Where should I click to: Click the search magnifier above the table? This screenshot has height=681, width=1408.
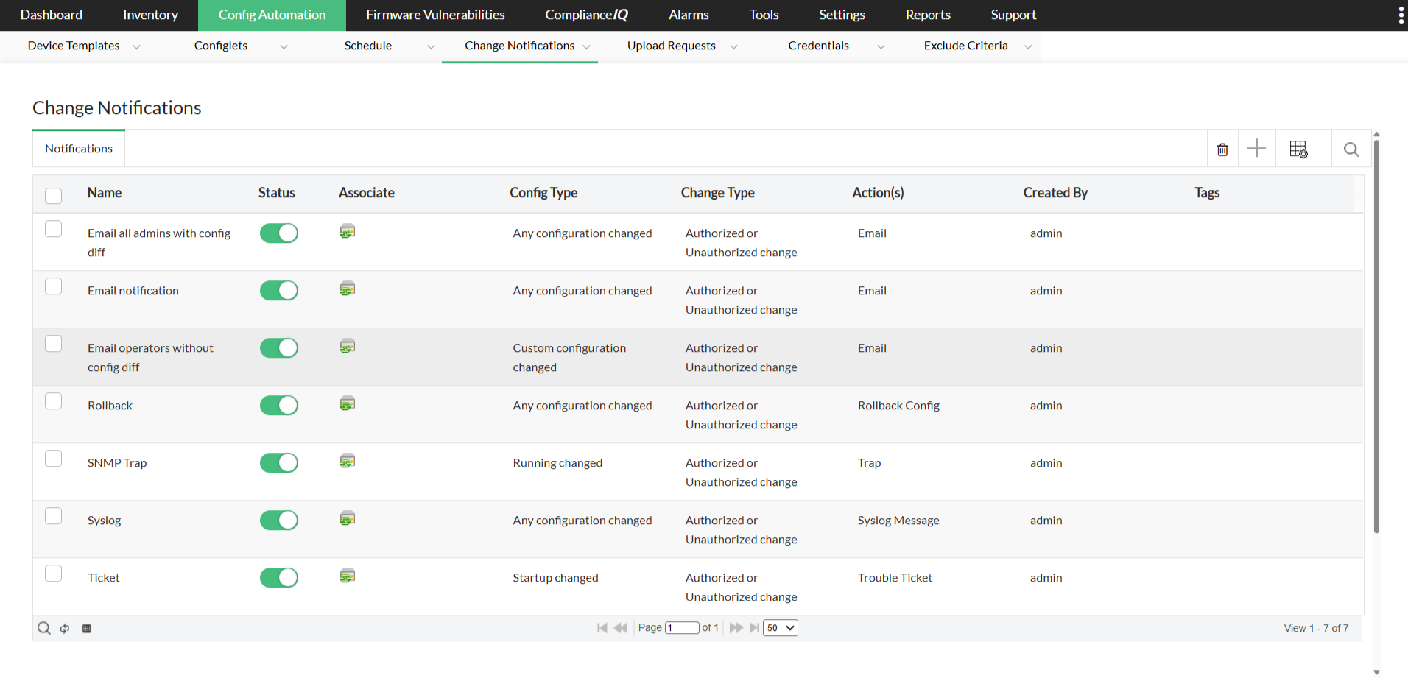1351,149
